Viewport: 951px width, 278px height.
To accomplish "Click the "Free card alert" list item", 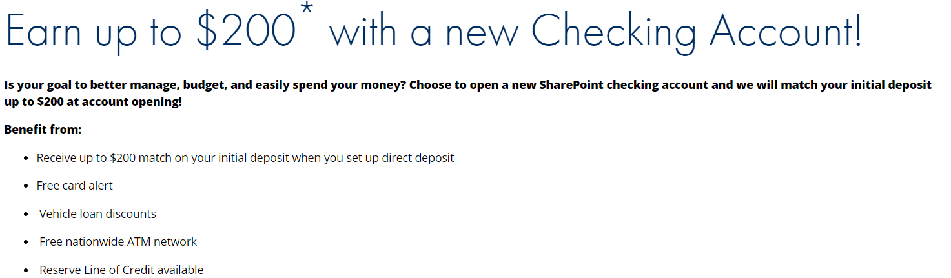I will click(74, 186).
